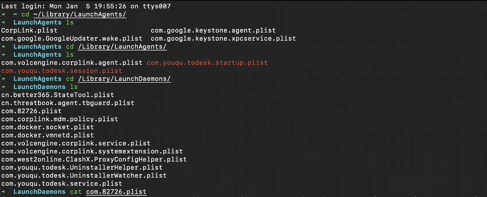The width and height of the screenshot is (487, 197).
Task: Click the underlined /Library/LaunchDaemons/ path
Action: pyautogui.click(x=125, y=79)
